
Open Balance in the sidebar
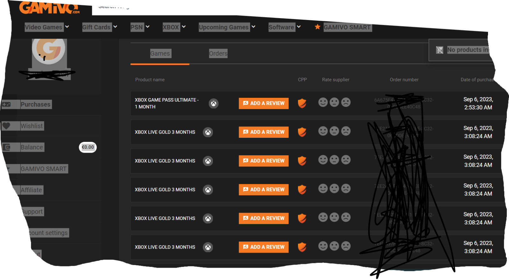[32, 147]
